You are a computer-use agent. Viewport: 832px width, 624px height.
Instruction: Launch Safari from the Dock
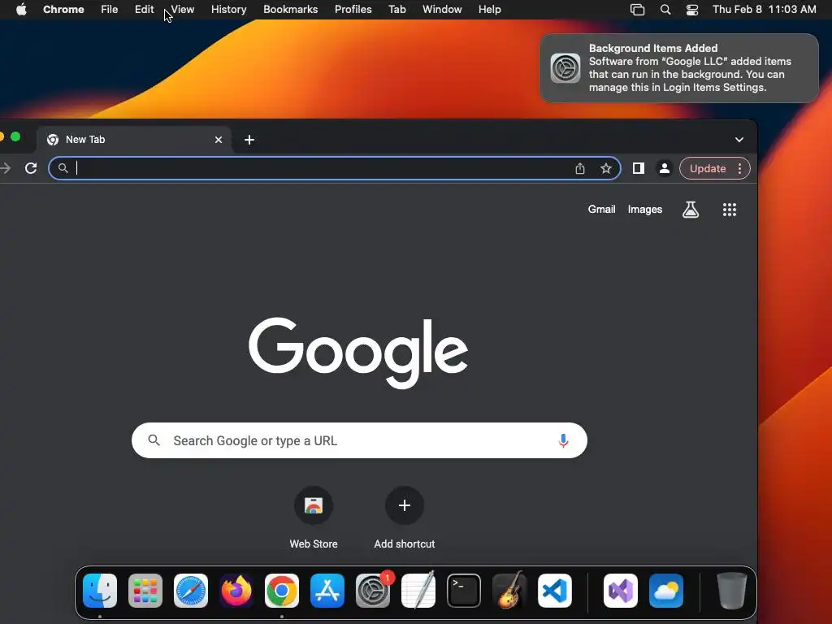point(190,591)
